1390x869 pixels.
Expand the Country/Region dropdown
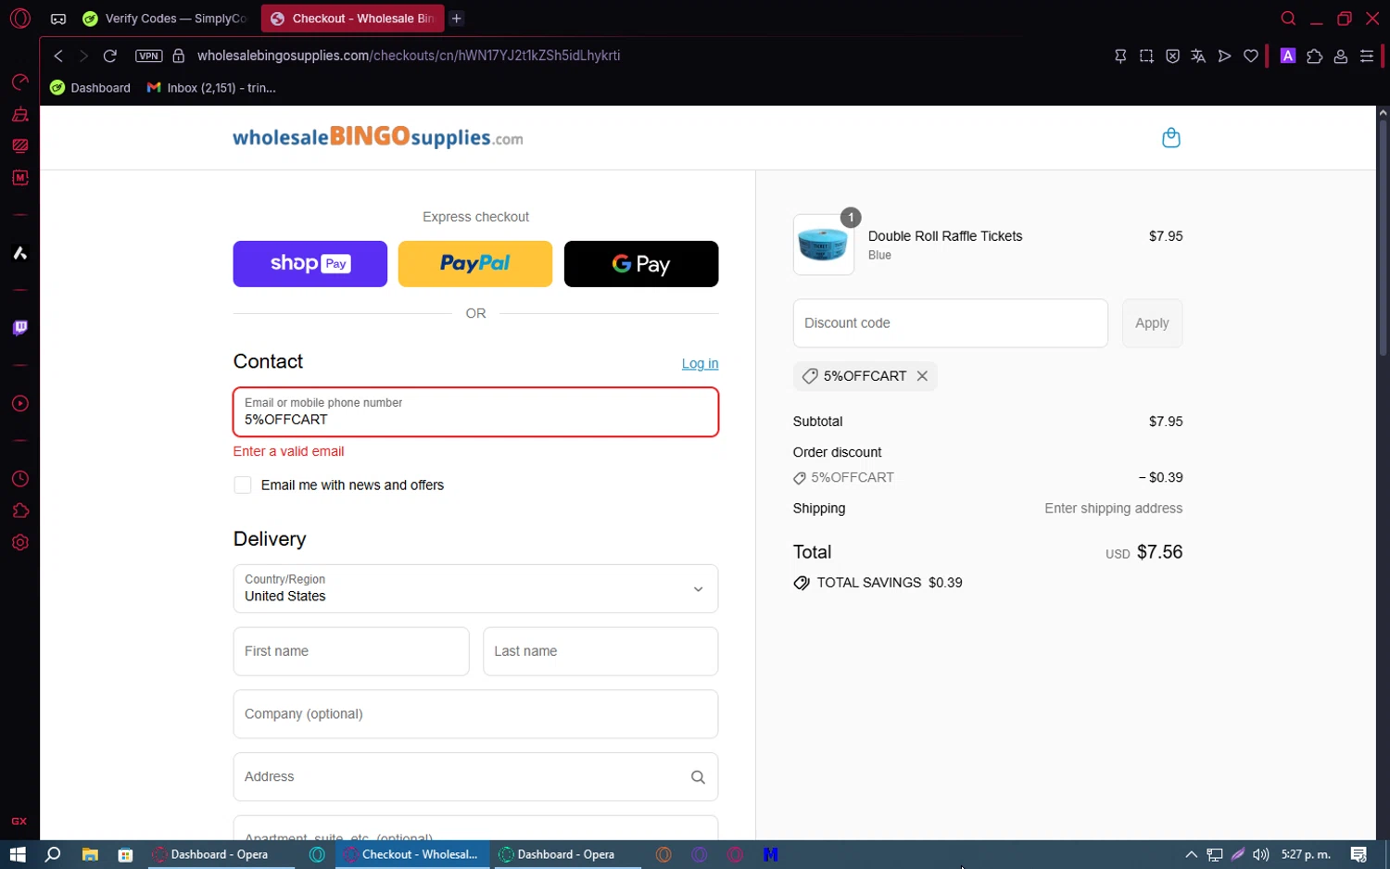(475, 589)
